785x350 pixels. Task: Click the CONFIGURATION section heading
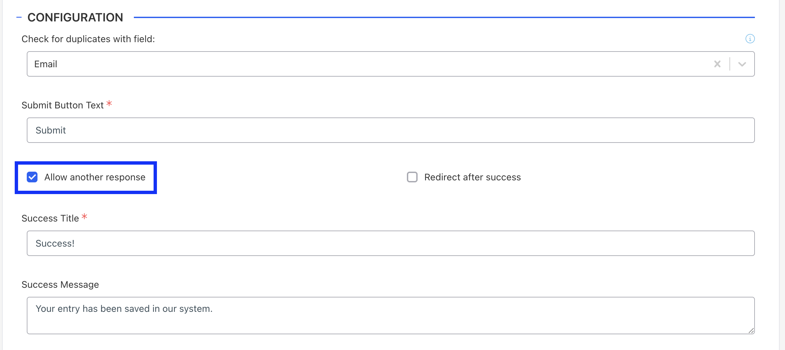75,17
